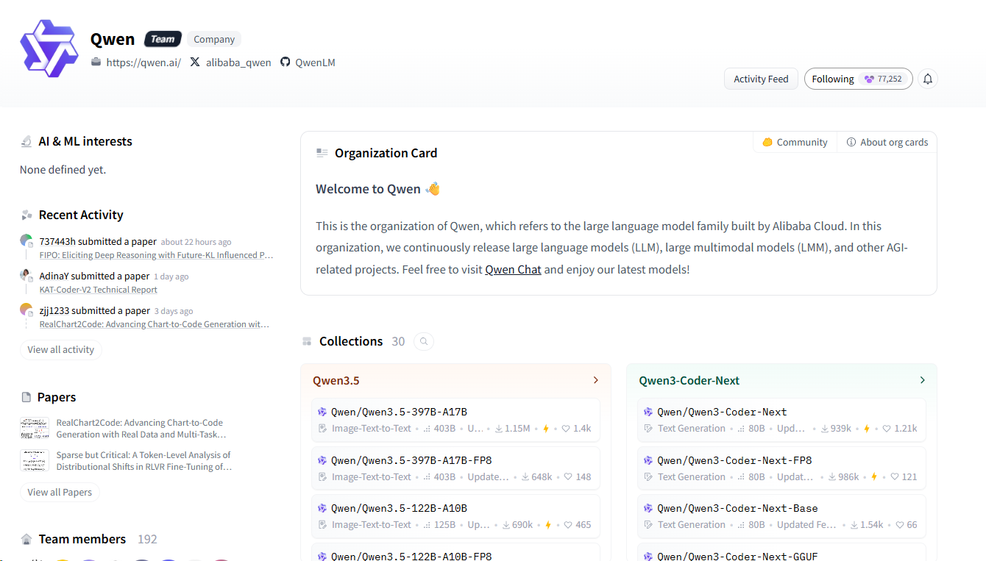Click the AdinaY user avatar
The width and height of the screenshot is (986, 561).
(26, 276)
